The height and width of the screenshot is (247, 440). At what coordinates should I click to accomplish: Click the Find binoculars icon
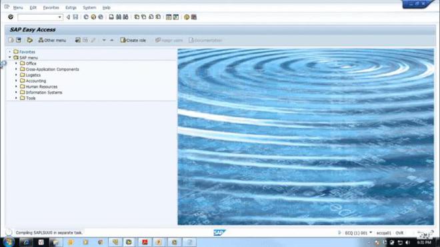[x=119, y=17]
